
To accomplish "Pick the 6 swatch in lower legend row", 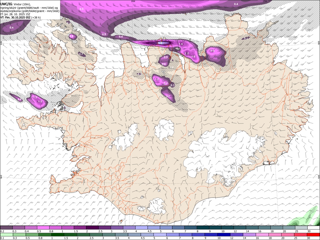I will pos(172,234).
